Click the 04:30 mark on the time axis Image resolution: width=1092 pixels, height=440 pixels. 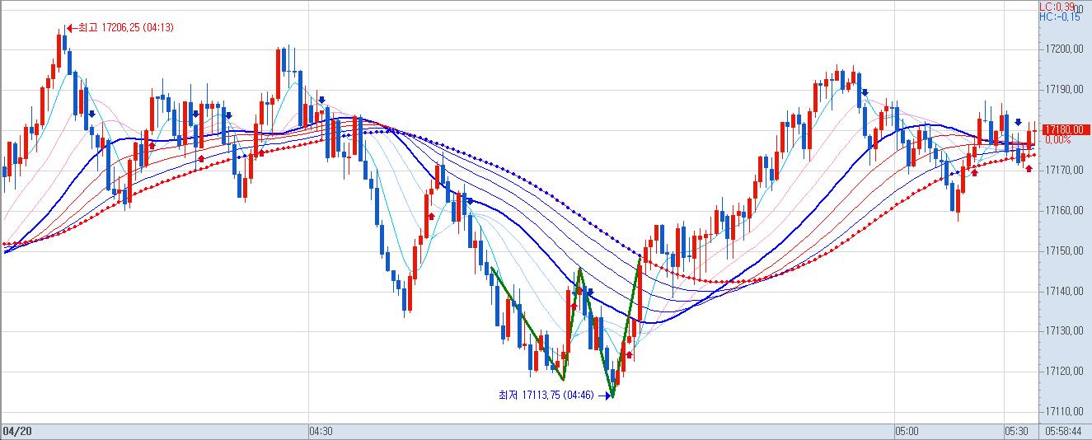pos(321,431)
